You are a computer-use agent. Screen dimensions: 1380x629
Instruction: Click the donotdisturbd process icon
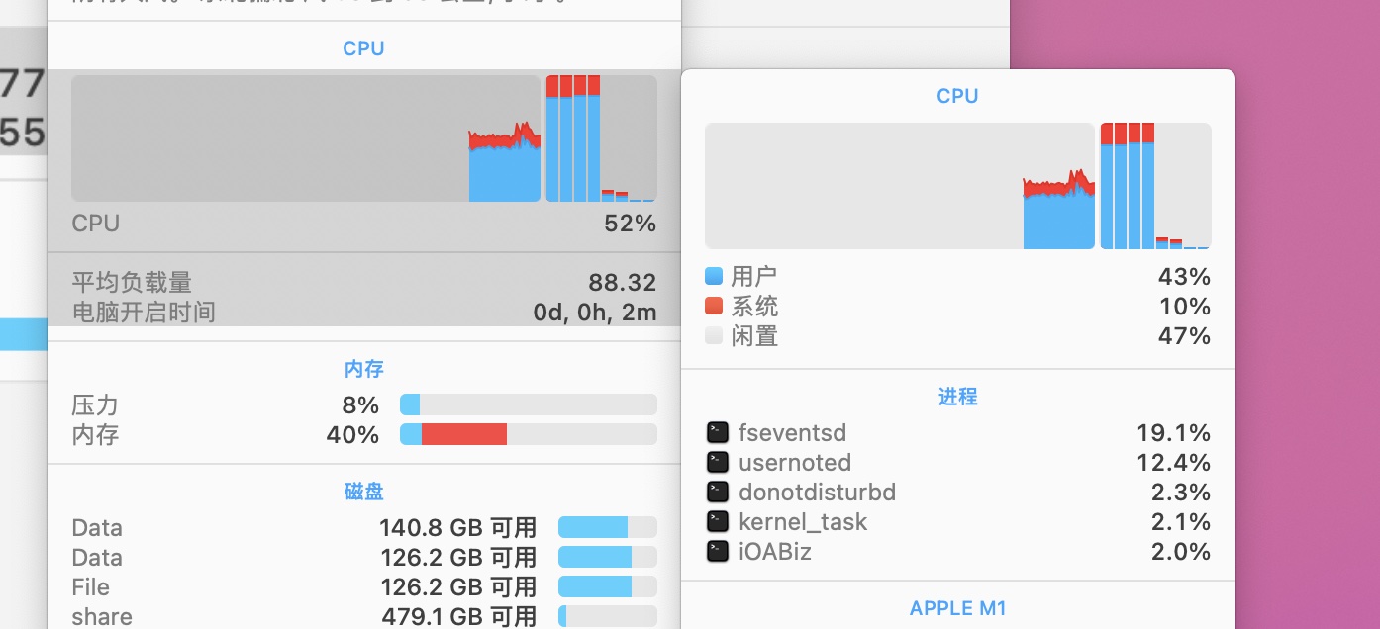click(x=718, y=492)
